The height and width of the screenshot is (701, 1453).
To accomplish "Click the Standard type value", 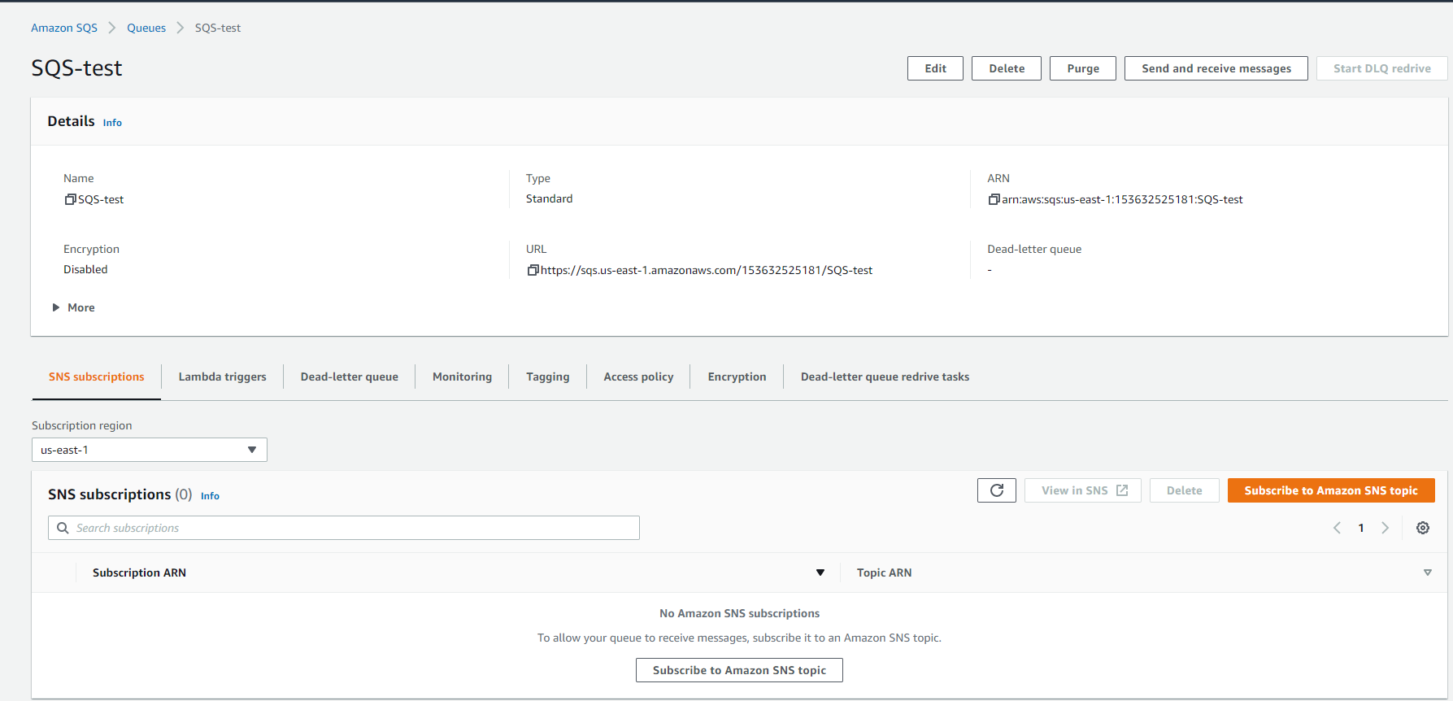I will click(x=549, y=198).
